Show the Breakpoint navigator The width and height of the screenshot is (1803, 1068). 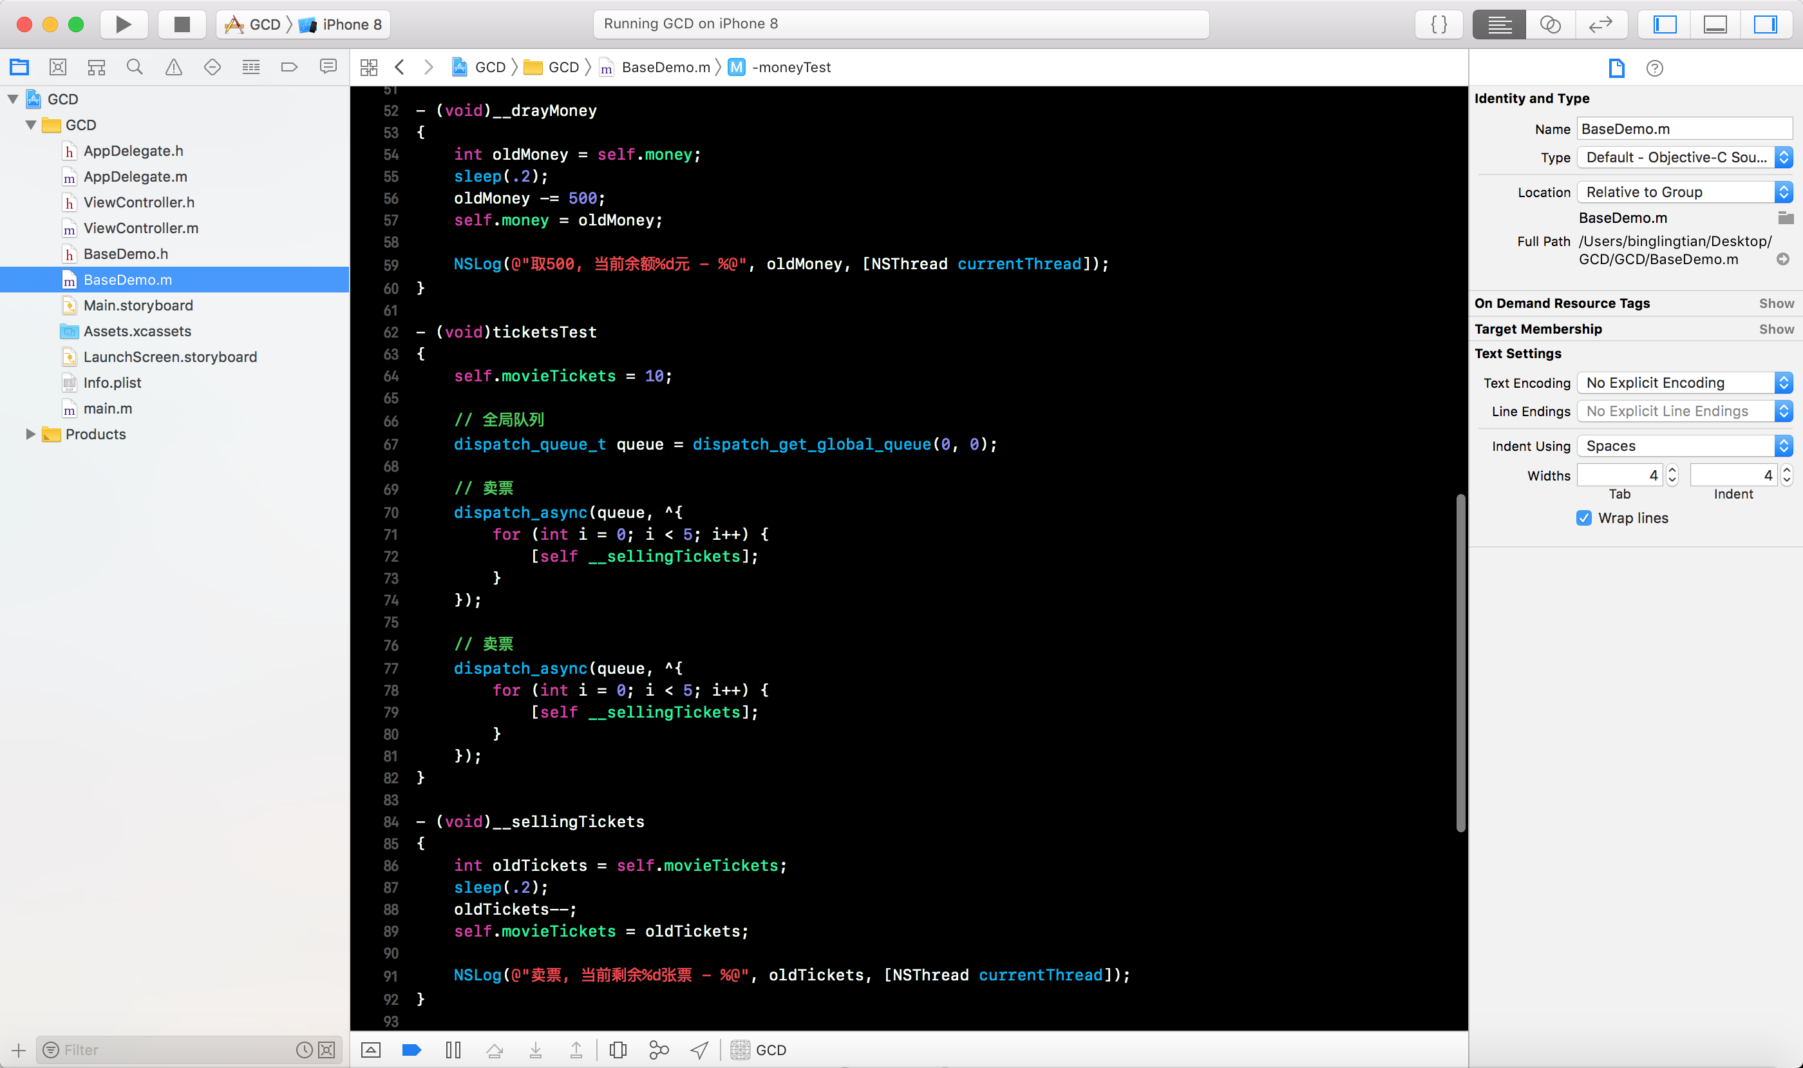pos(289,67)
